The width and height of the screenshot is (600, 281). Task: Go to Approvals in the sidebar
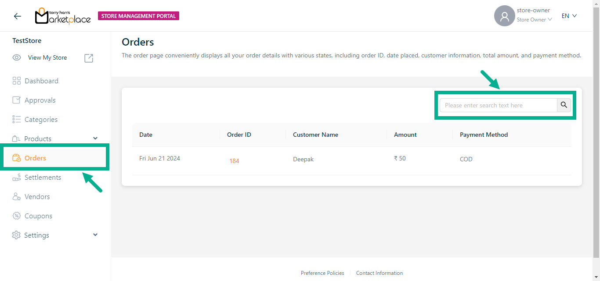[40, 100]
